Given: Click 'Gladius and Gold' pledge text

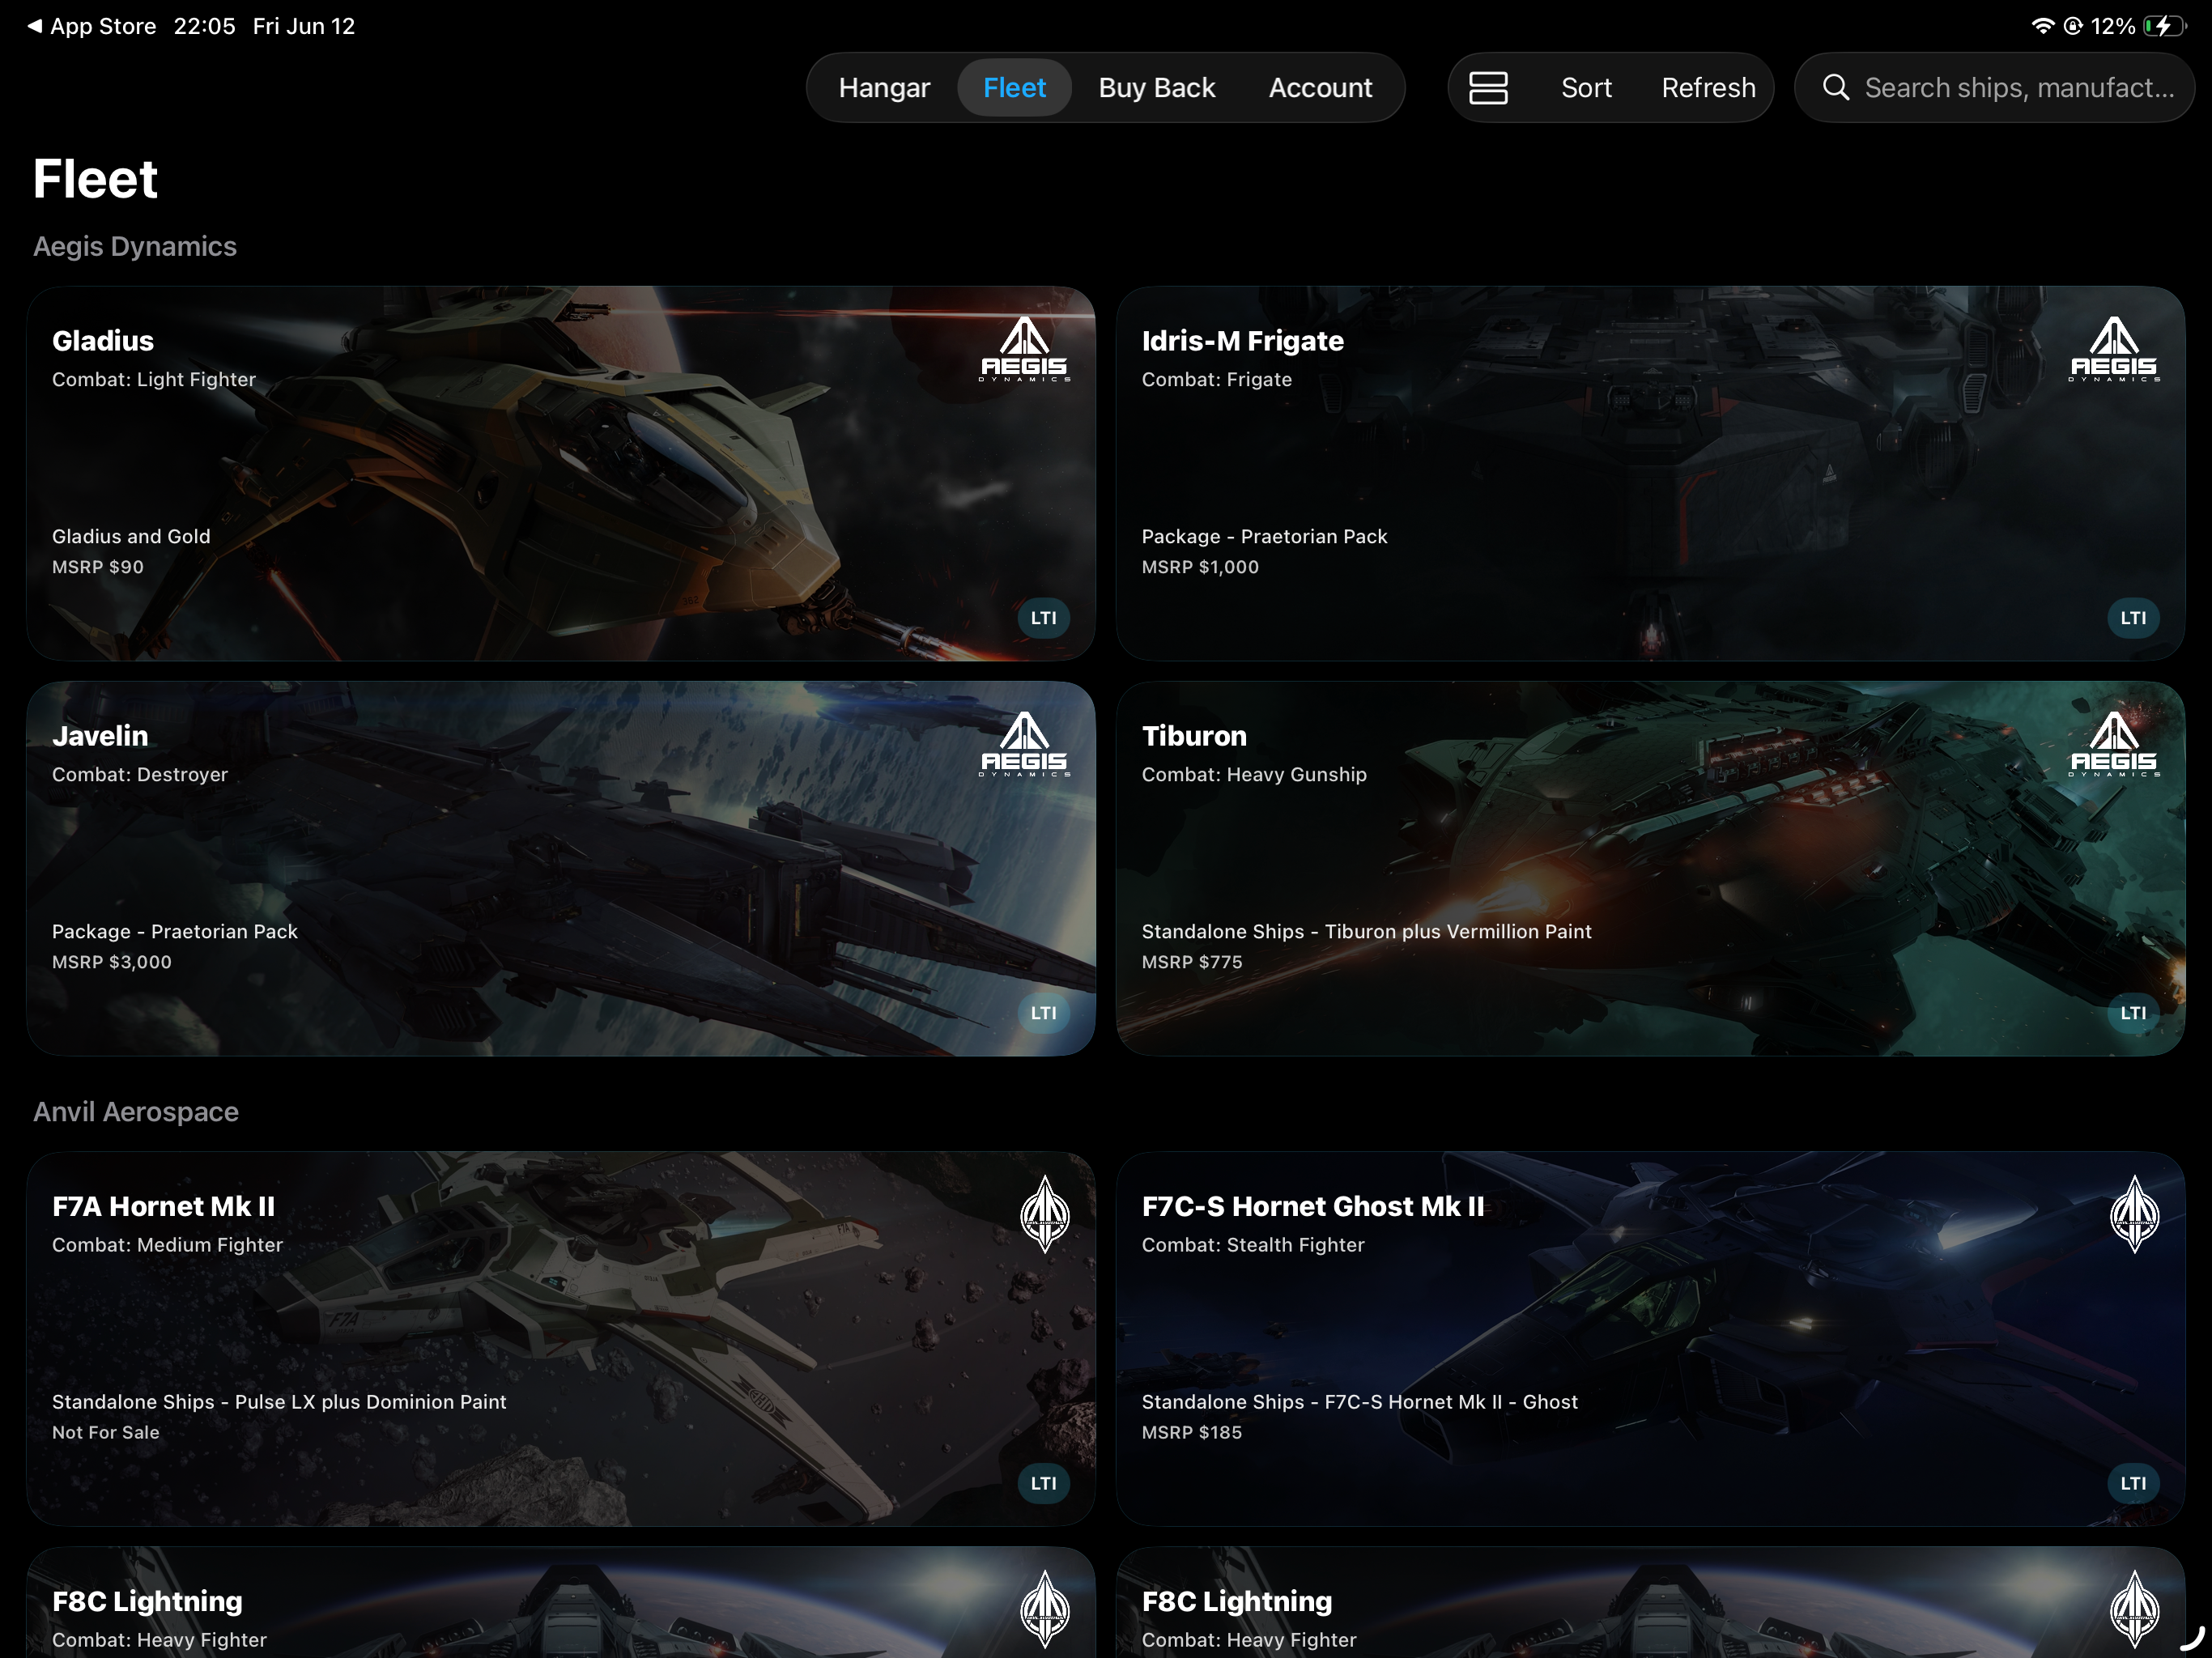Looking at the screenshot, I should click(x=131, y=536).
